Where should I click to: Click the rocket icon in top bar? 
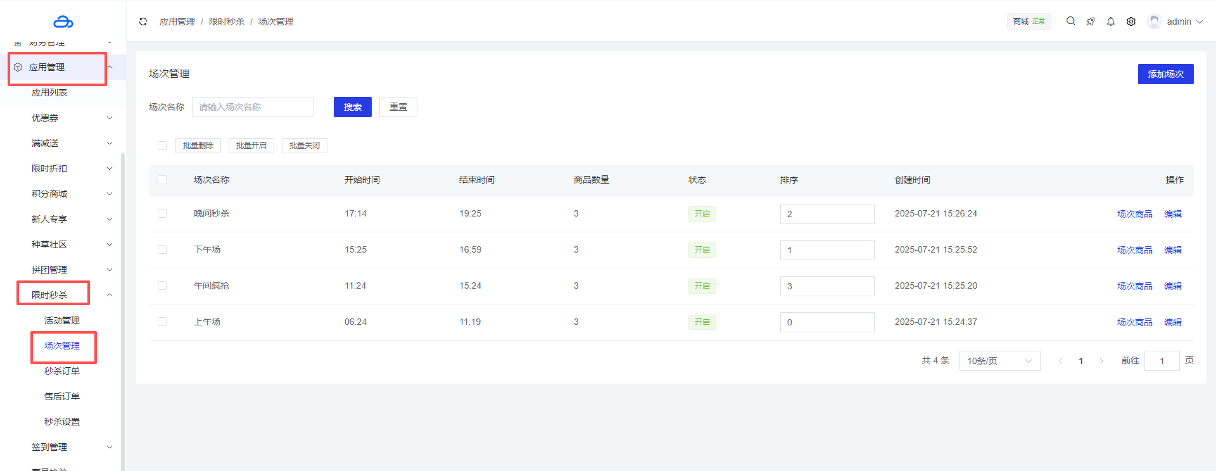[1091, 22]
